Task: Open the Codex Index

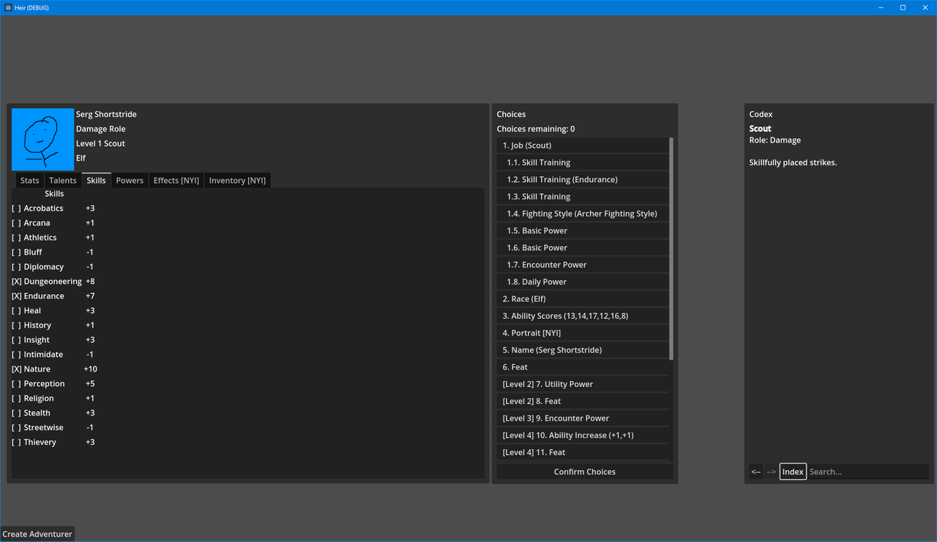Action: (793, 472)
